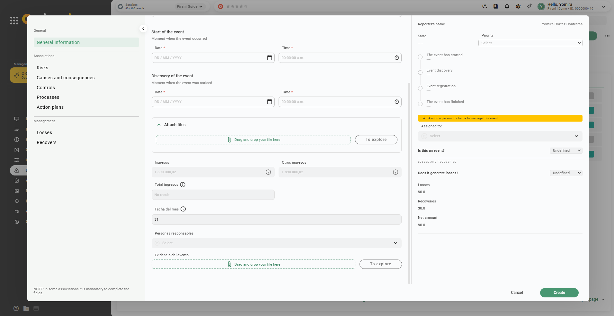
Task: Click the form's vertical scrollbar
Action: click(x=409, y=183)
